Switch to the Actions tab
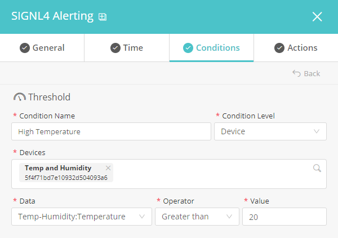338x238 pixels. point(296,48)
